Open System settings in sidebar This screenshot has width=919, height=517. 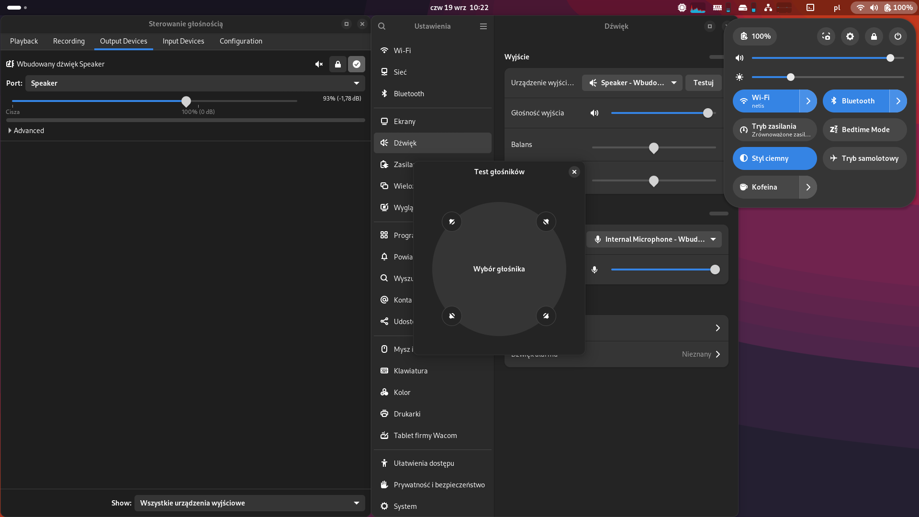(433, 506)
